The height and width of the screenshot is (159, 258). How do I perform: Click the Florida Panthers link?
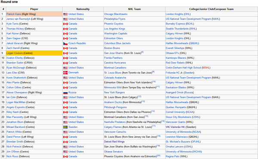point(113,58)
